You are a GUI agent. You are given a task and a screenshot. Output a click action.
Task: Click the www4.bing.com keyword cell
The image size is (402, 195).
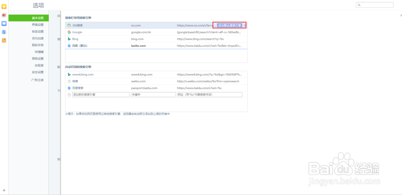point(142,74)
